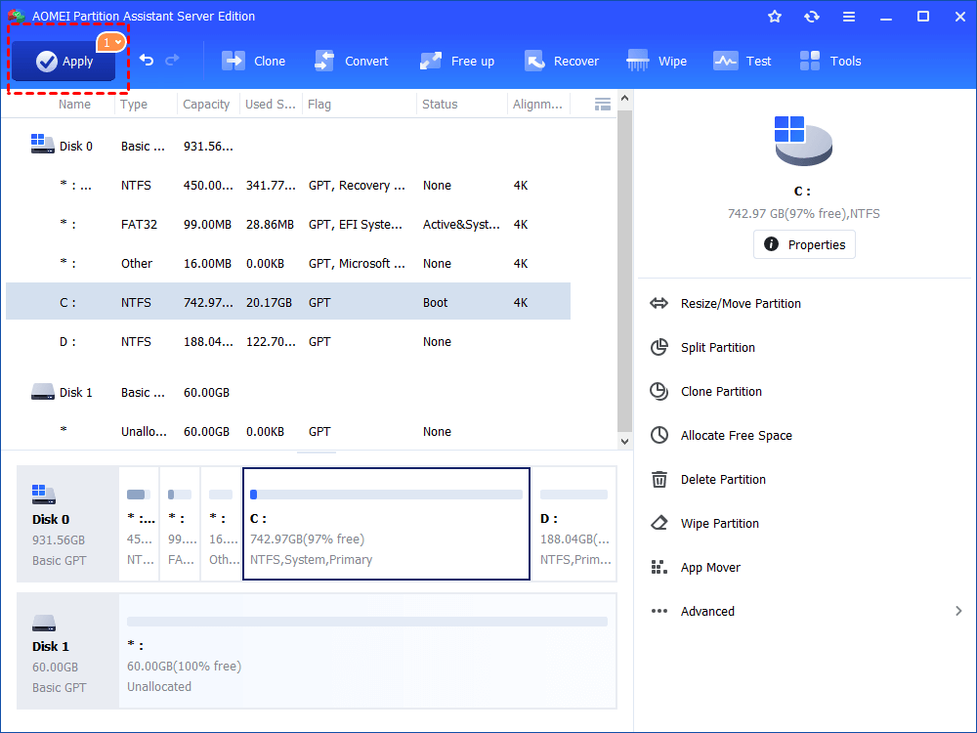The height and width of the screenshot is (733, 977).
Task: Click the star favorite icon in title bar
Action: (x=775, y=17)
